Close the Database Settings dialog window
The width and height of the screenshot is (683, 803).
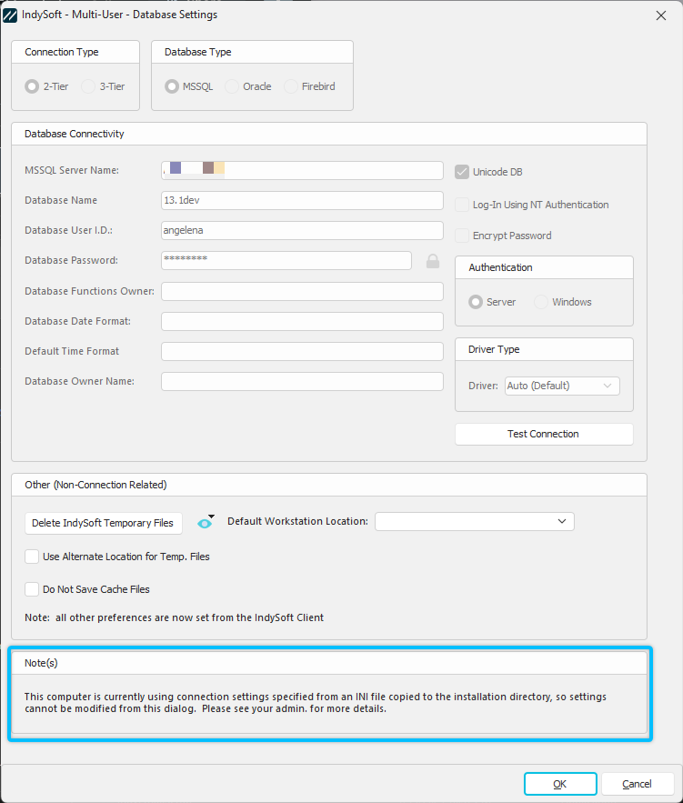[x=660, y=15]
